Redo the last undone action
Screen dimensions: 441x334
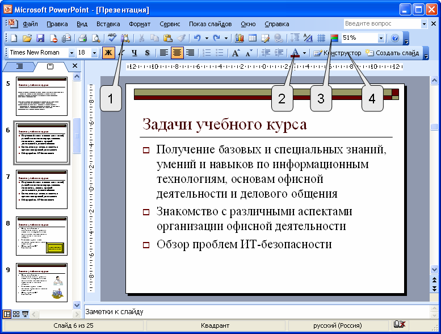point(216,38)
